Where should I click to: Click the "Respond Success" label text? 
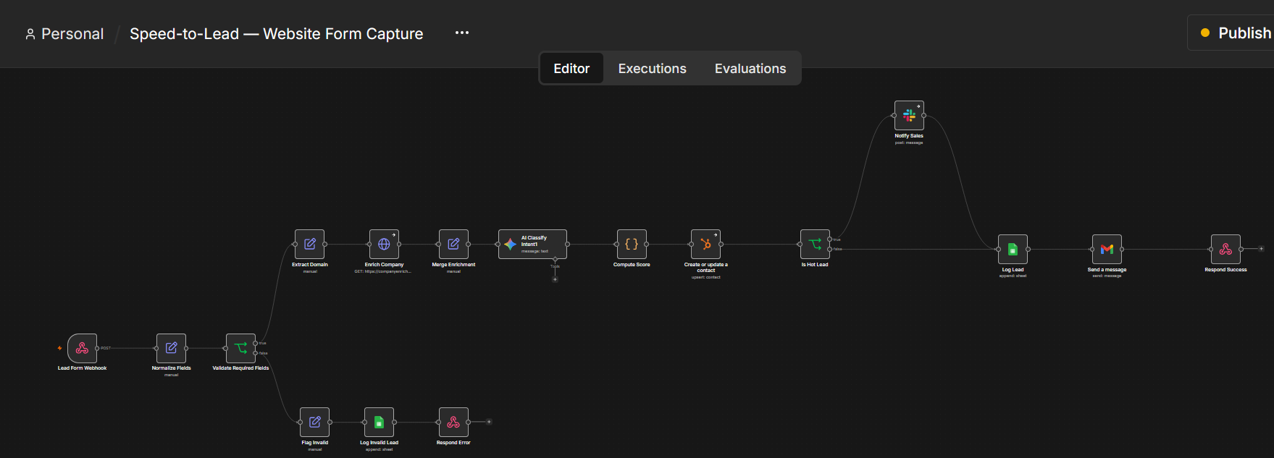click(1225, 270)
